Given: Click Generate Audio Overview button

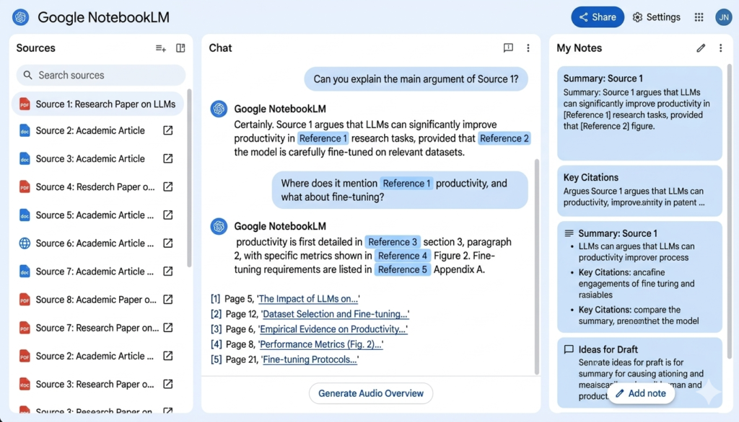Looking at the screenshot, I should pyautogui.click(x=371, y=393).
